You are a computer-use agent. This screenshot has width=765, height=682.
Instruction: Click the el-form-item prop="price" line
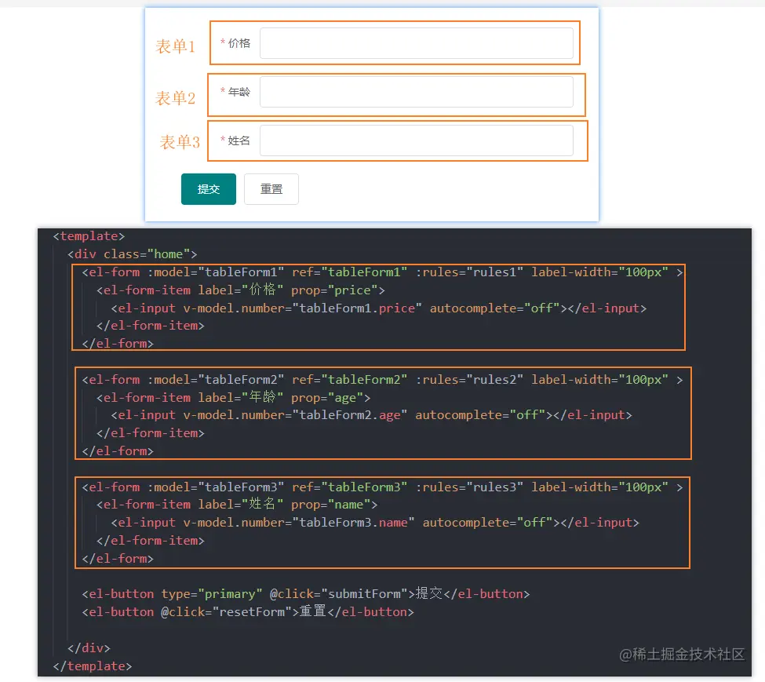coord(241,290)
